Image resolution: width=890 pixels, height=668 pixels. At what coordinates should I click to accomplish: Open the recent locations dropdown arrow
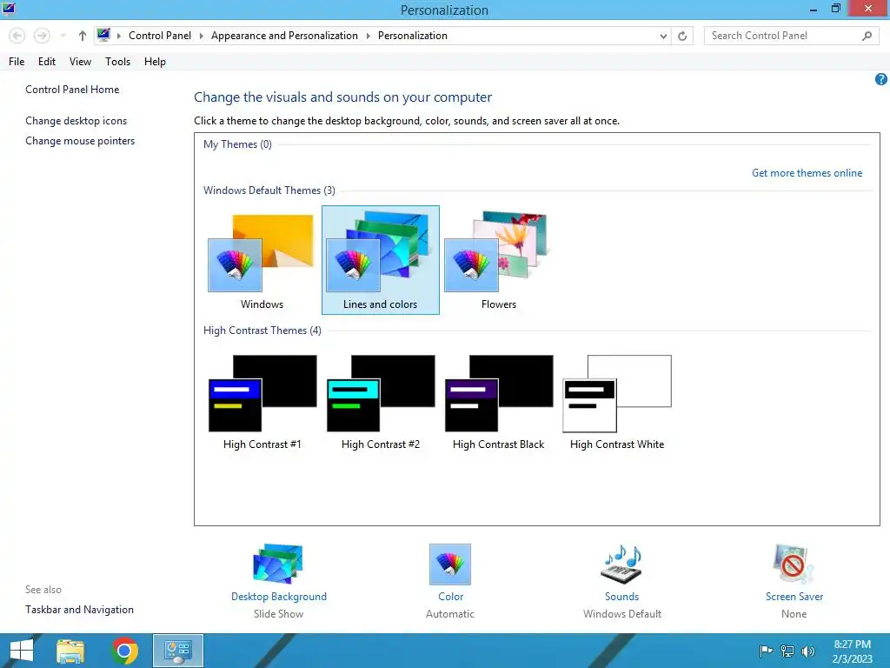pos(63,36)
